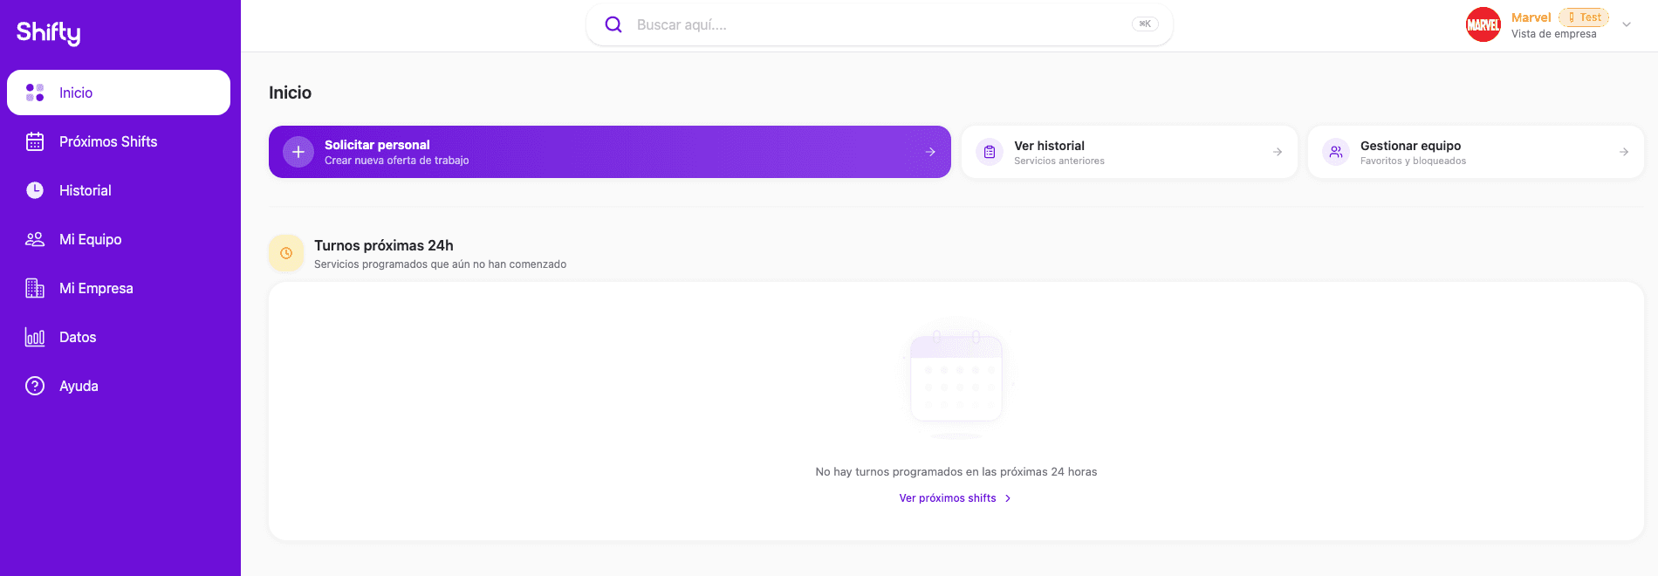This screenshot has width=1658, height=576.
Task: Click the Datos bar chart icon
Action: 35,337
